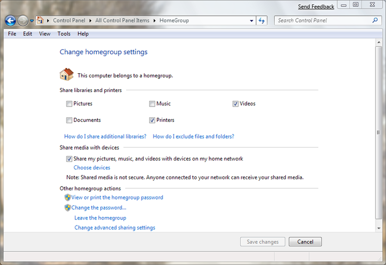This screenshot has height=265, width=386.
Task: Open the Tools menu
Action: point(64,34)
